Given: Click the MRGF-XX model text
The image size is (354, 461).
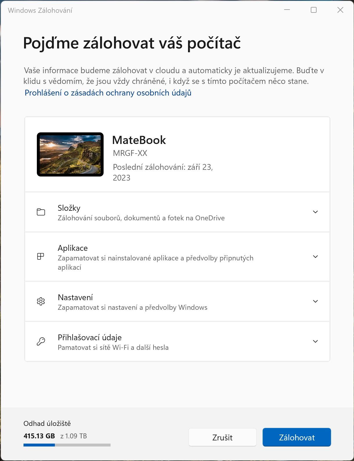Looking at the screenshot, I should click(130, 153).
